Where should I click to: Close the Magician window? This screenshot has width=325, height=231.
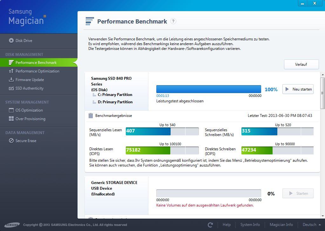pyautogui.click(x=315, y=3)
